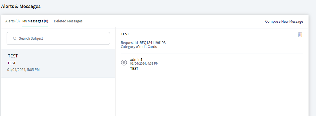
Task: Click the TEST message body under admin1
Action: [x=134, y=68]
